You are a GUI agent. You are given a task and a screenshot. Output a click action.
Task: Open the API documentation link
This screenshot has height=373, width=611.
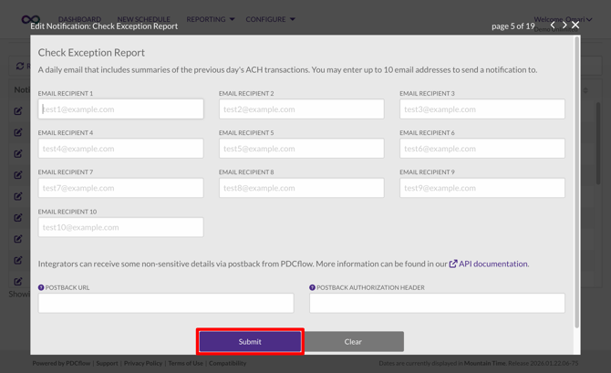coord(493,264)
